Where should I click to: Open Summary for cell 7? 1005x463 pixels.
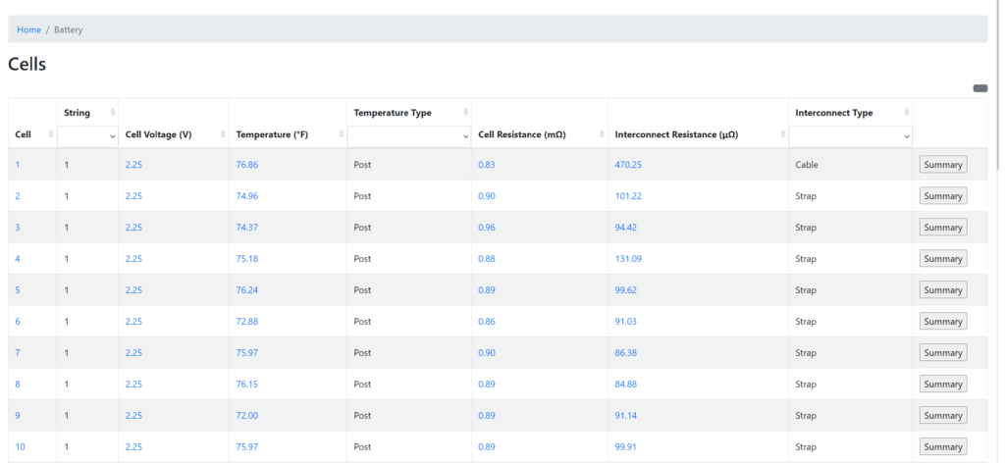(943, 353)
